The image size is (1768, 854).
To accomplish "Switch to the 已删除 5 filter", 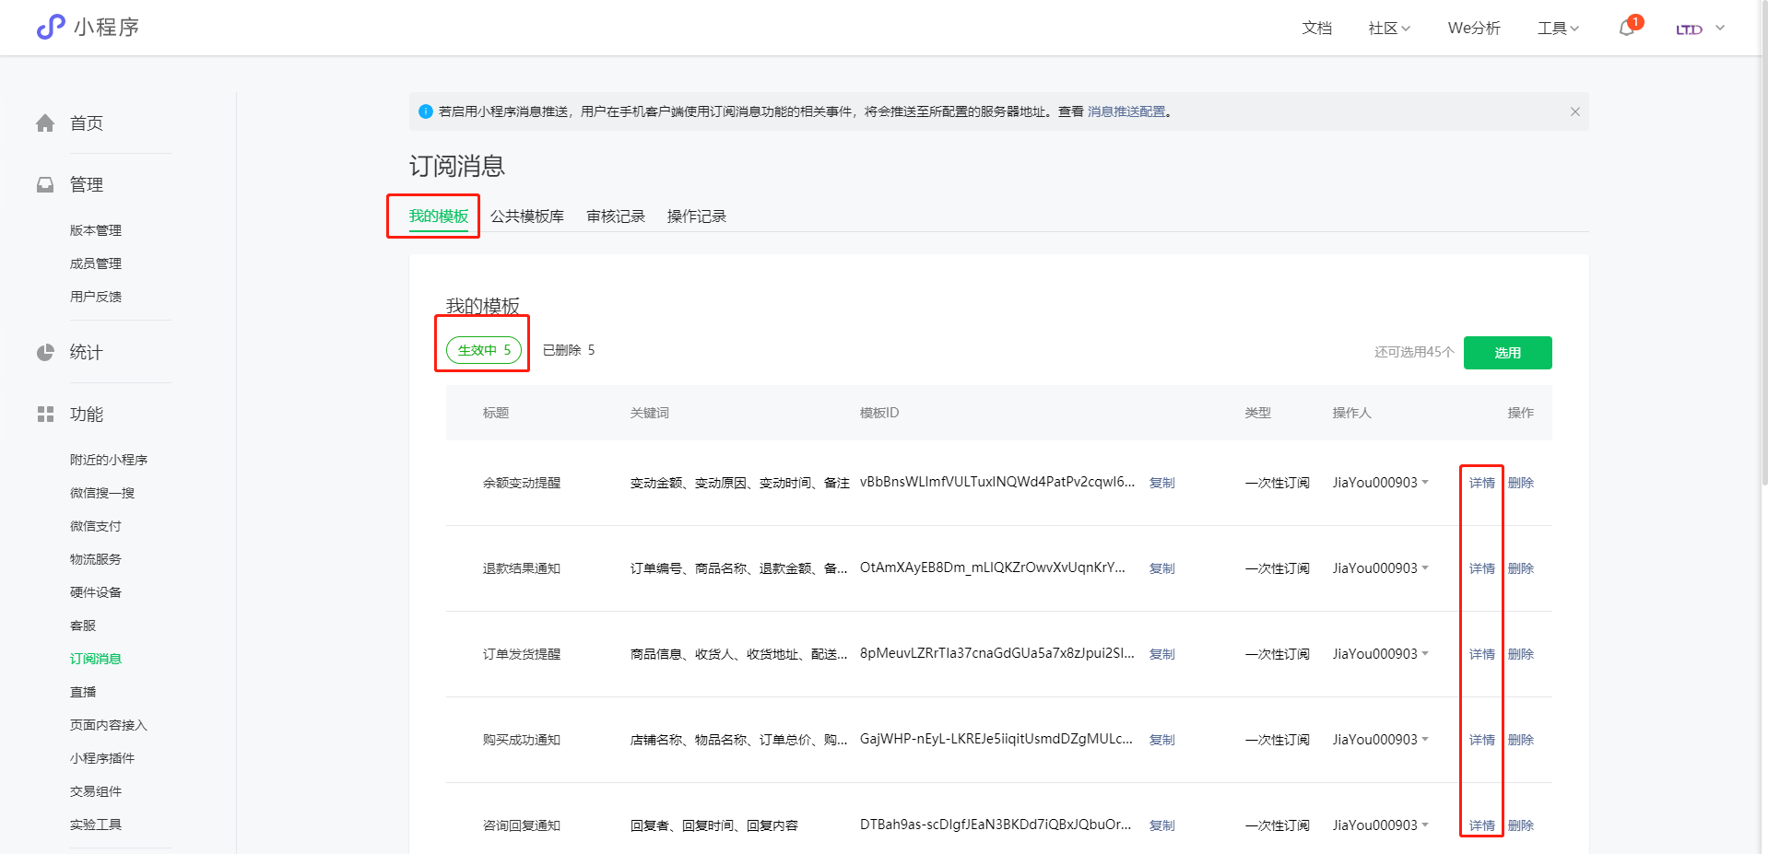I will click(x=568, y=350).
